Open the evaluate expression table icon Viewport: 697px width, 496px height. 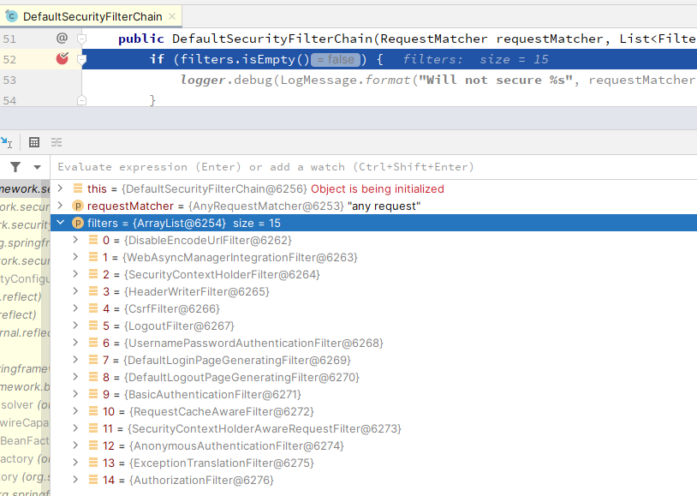pos(34,142)
